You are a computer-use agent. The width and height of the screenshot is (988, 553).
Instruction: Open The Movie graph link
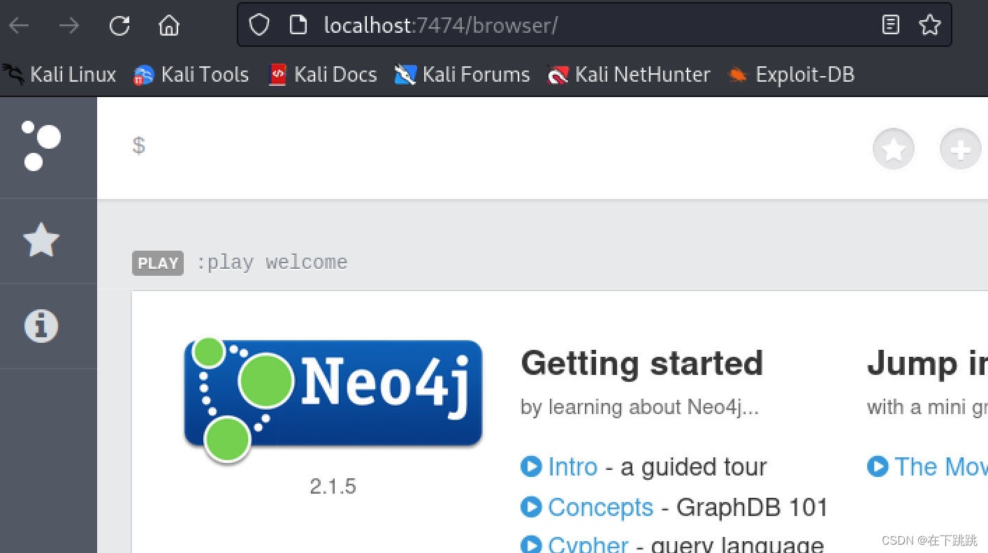941,466
